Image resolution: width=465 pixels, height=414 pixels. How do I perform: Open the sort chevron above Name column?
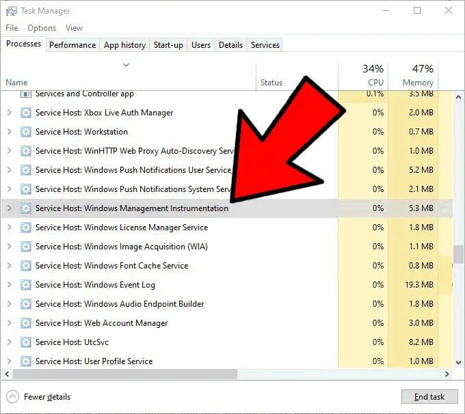pos(127,65)
